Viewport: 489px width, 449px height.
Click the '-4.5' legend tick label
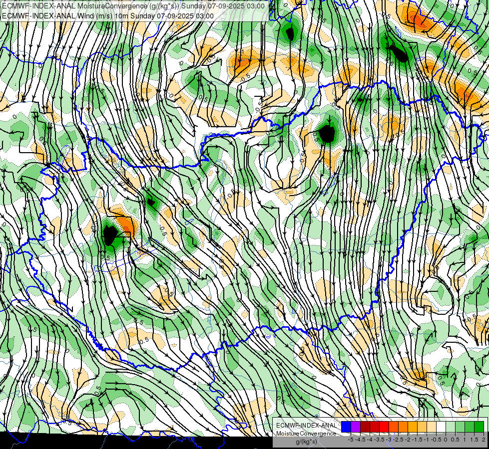360,440
